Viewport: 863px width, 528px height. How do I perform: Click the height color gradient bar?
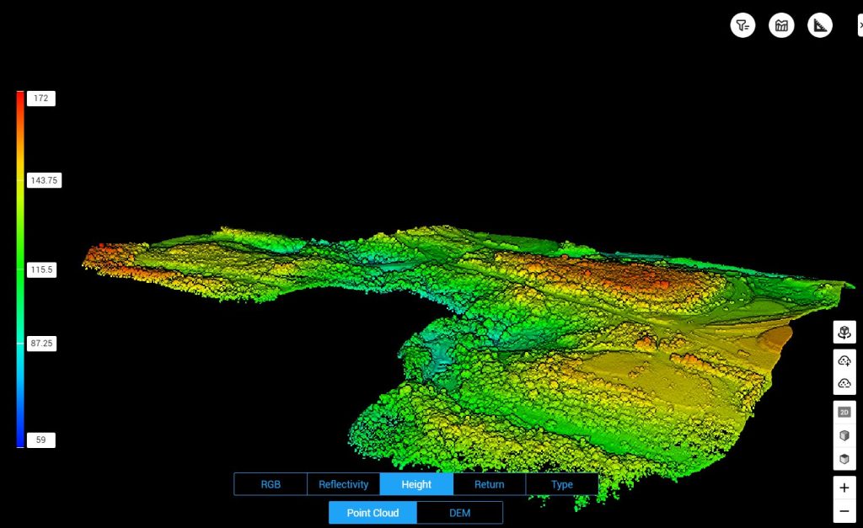coord(20,269)
